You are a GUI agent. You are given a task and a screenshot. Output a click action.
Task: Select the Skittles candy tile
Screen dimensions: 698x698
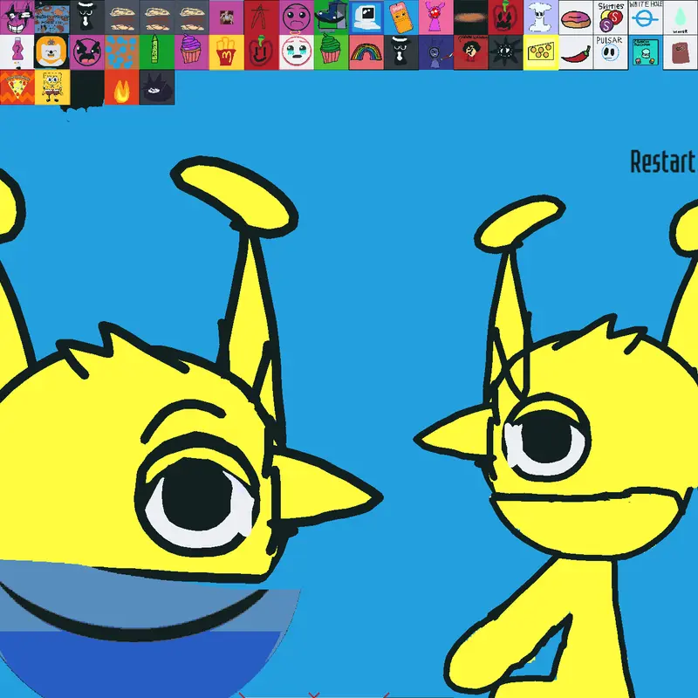[610, 17]
